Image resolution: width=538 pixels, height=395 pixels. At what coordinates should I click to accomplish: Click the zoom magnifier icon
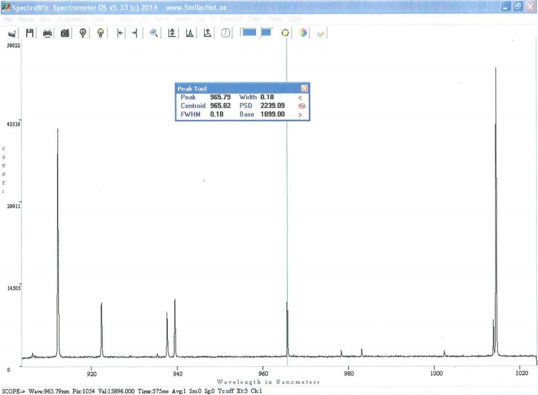(x=153, y=33)
